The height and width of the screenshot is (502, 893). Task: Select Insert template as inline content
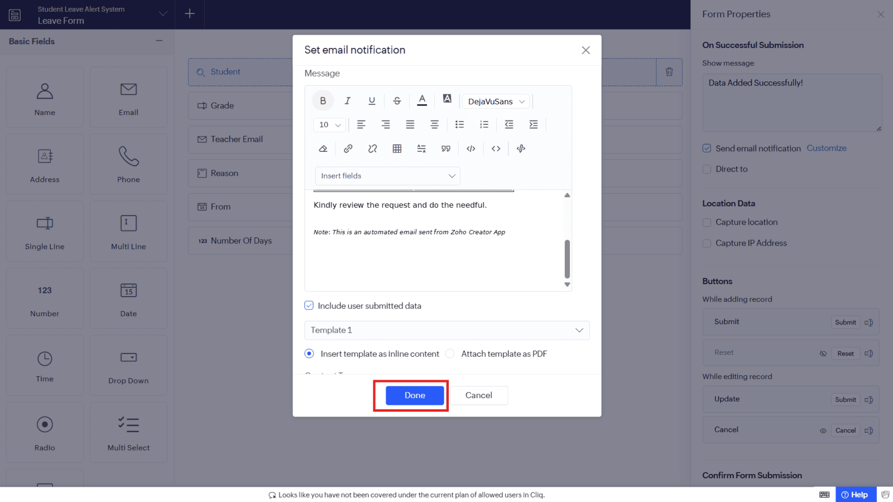(309, 353)
